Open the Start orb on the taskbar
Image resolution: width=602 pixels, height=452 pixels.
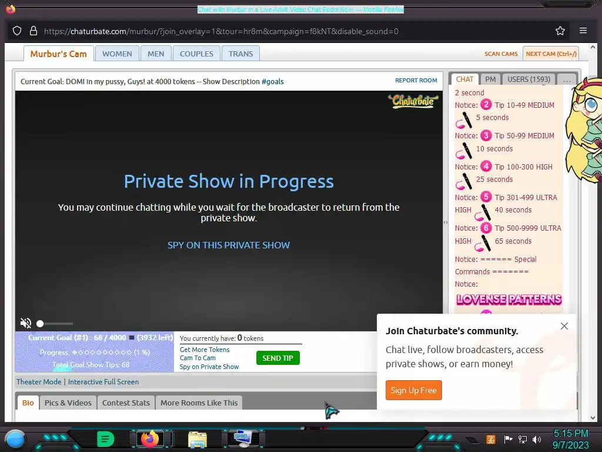(15, 439)
